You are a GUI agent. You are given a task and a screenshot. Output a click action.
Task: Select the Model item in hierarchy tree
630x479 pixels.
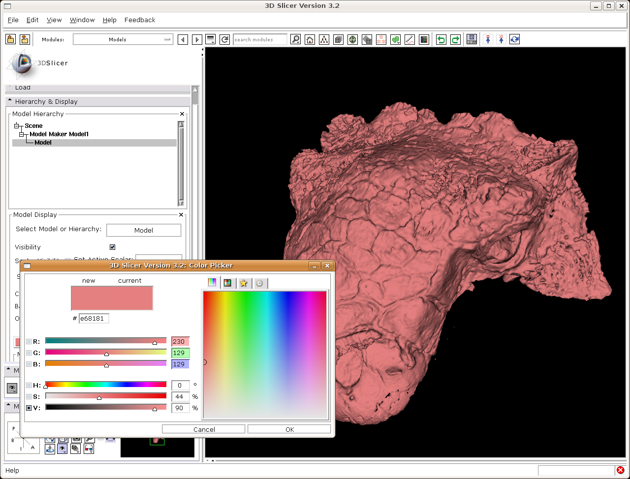pos(43,143)
